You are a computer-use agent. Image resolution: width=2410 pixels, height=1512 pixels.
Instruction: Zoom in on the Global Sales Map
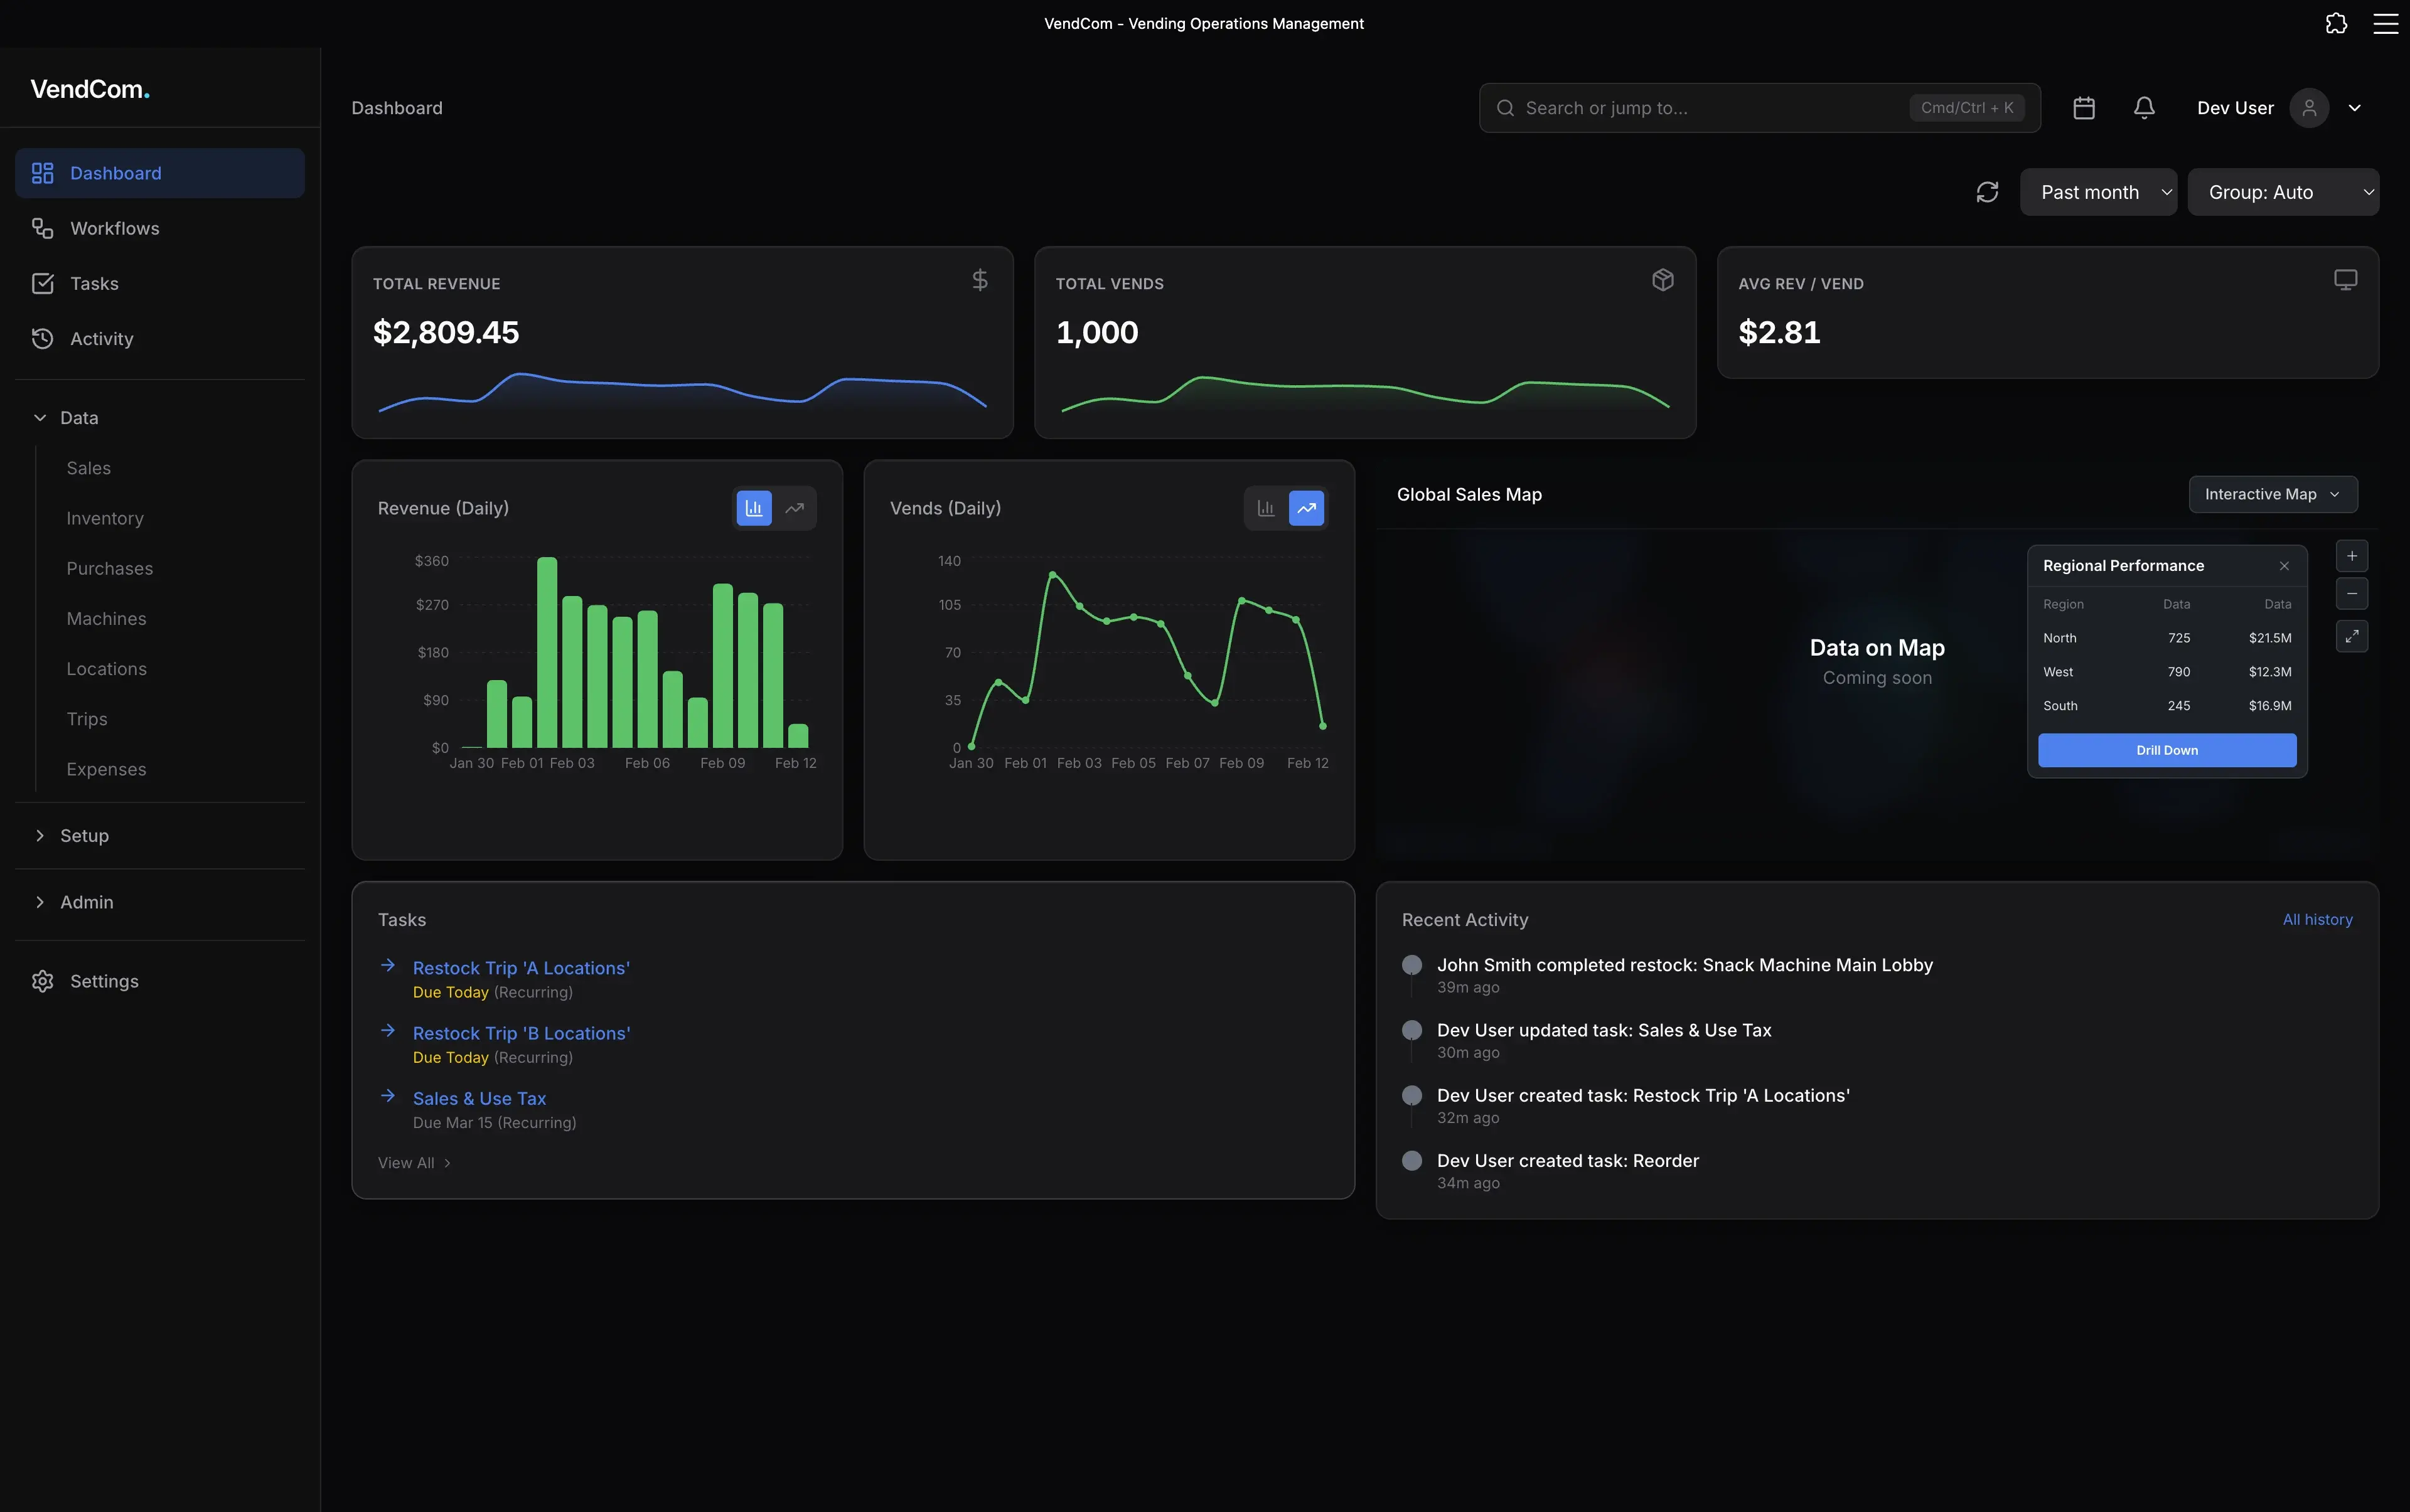click(x=2352, y=556)
